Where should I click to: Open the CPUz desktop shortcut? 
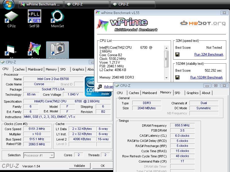click(11, 19)
